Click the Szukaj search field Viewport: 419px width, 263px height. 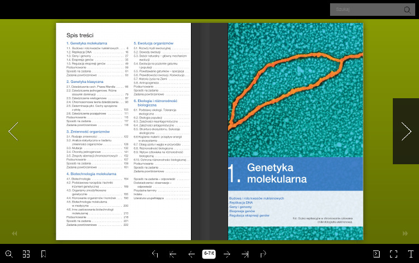pyautogui.click(x=366, y=9)
